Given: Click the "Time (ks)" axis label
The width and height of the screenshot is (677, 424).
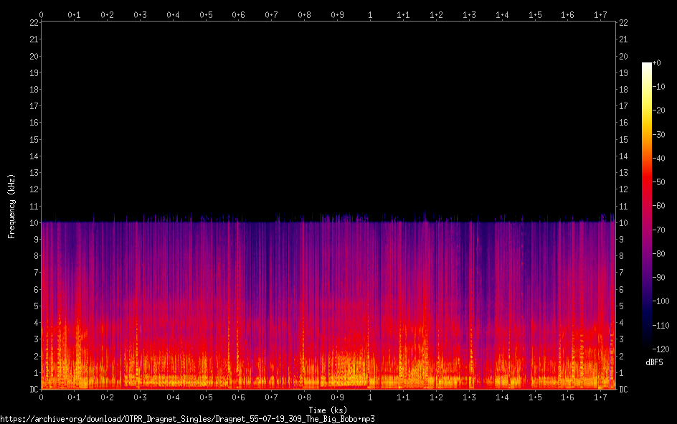Looking at the screenshot, I should [328, 410].
